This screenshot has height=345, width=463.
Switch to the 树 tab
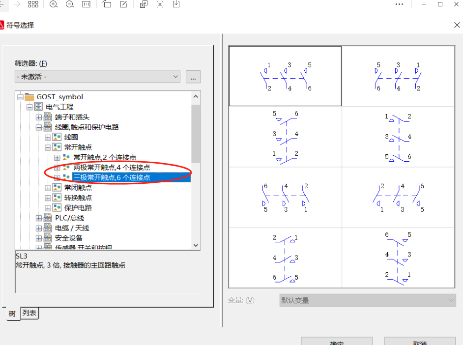tap(12, 314)
